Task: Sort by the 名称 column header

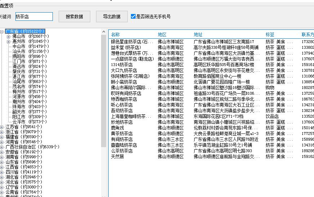Action: point(115,34)
